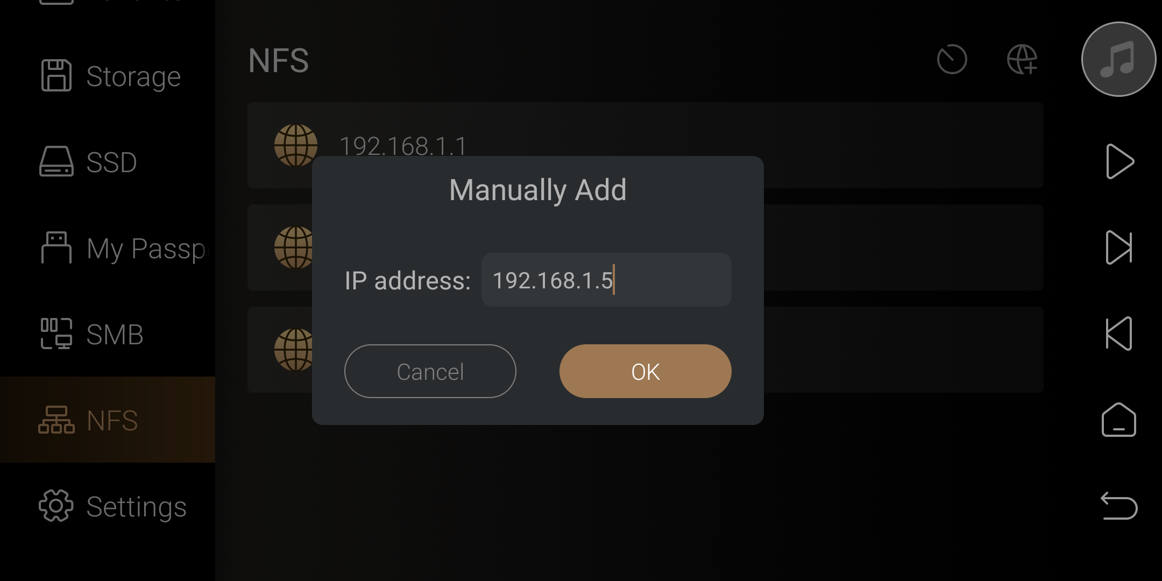Select My Passport USB drive entry
1162x581 pixels.
click(108, 248)
